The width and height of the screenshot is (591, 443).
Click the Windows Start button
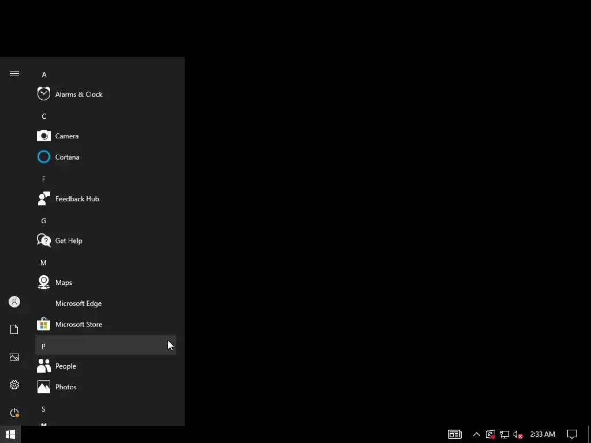coord(10,434)
